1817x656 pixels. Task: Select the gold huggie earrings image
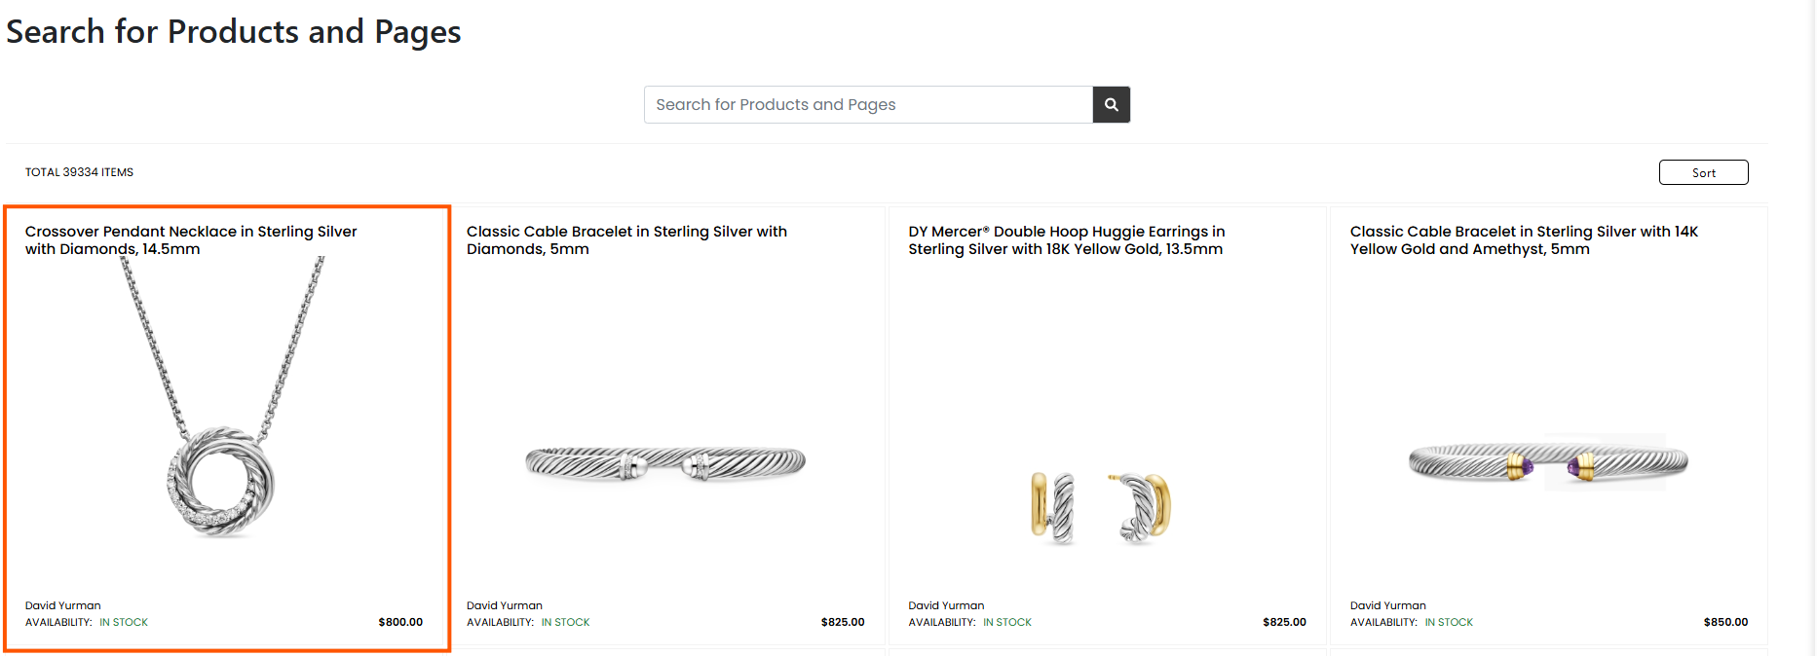tap(1101, 508)
